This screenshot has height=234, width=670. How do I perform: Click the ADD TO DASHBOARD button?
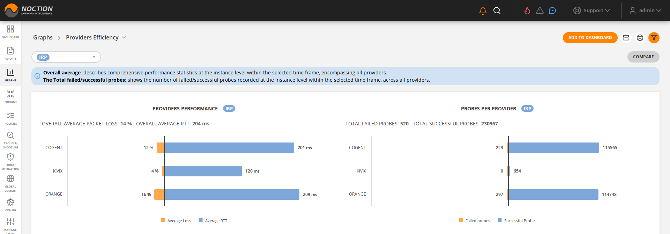click(x=590, y=37)
